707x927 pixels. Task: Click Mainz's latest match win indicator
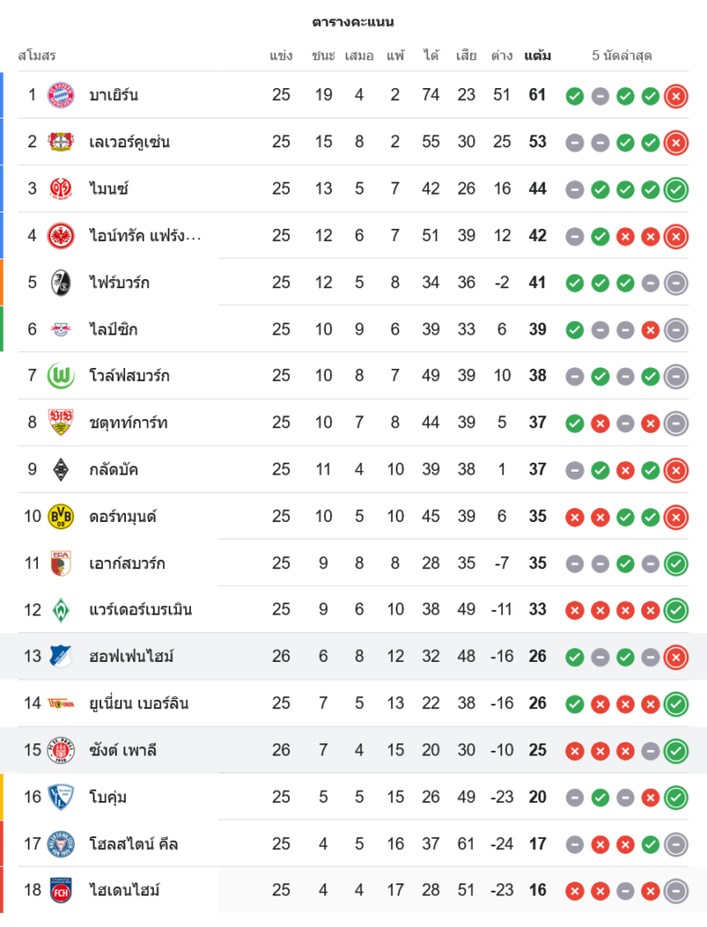[676, 189]
